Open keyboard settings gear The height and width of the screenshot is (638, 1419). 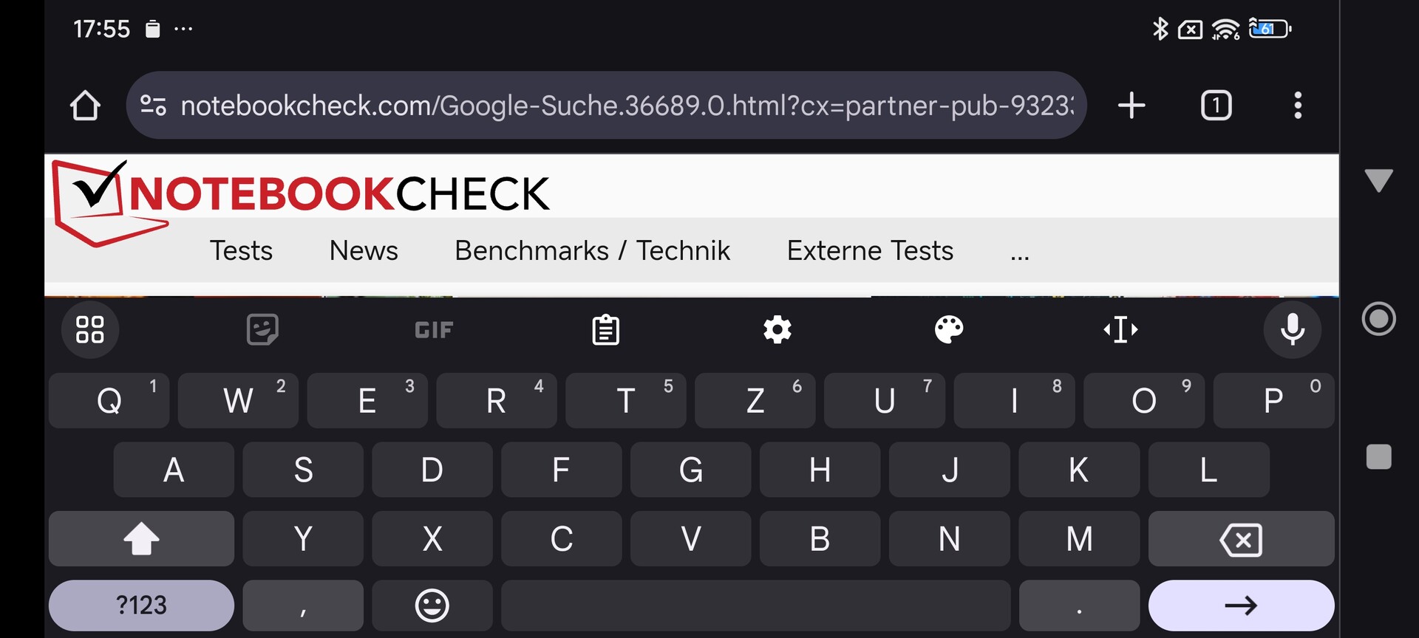(x=777, y=329)
